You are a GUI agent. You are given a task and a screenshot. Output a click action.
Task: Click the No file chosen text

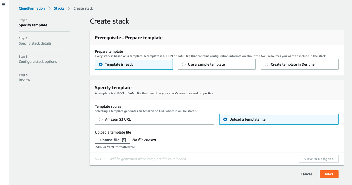coord(144,140)
